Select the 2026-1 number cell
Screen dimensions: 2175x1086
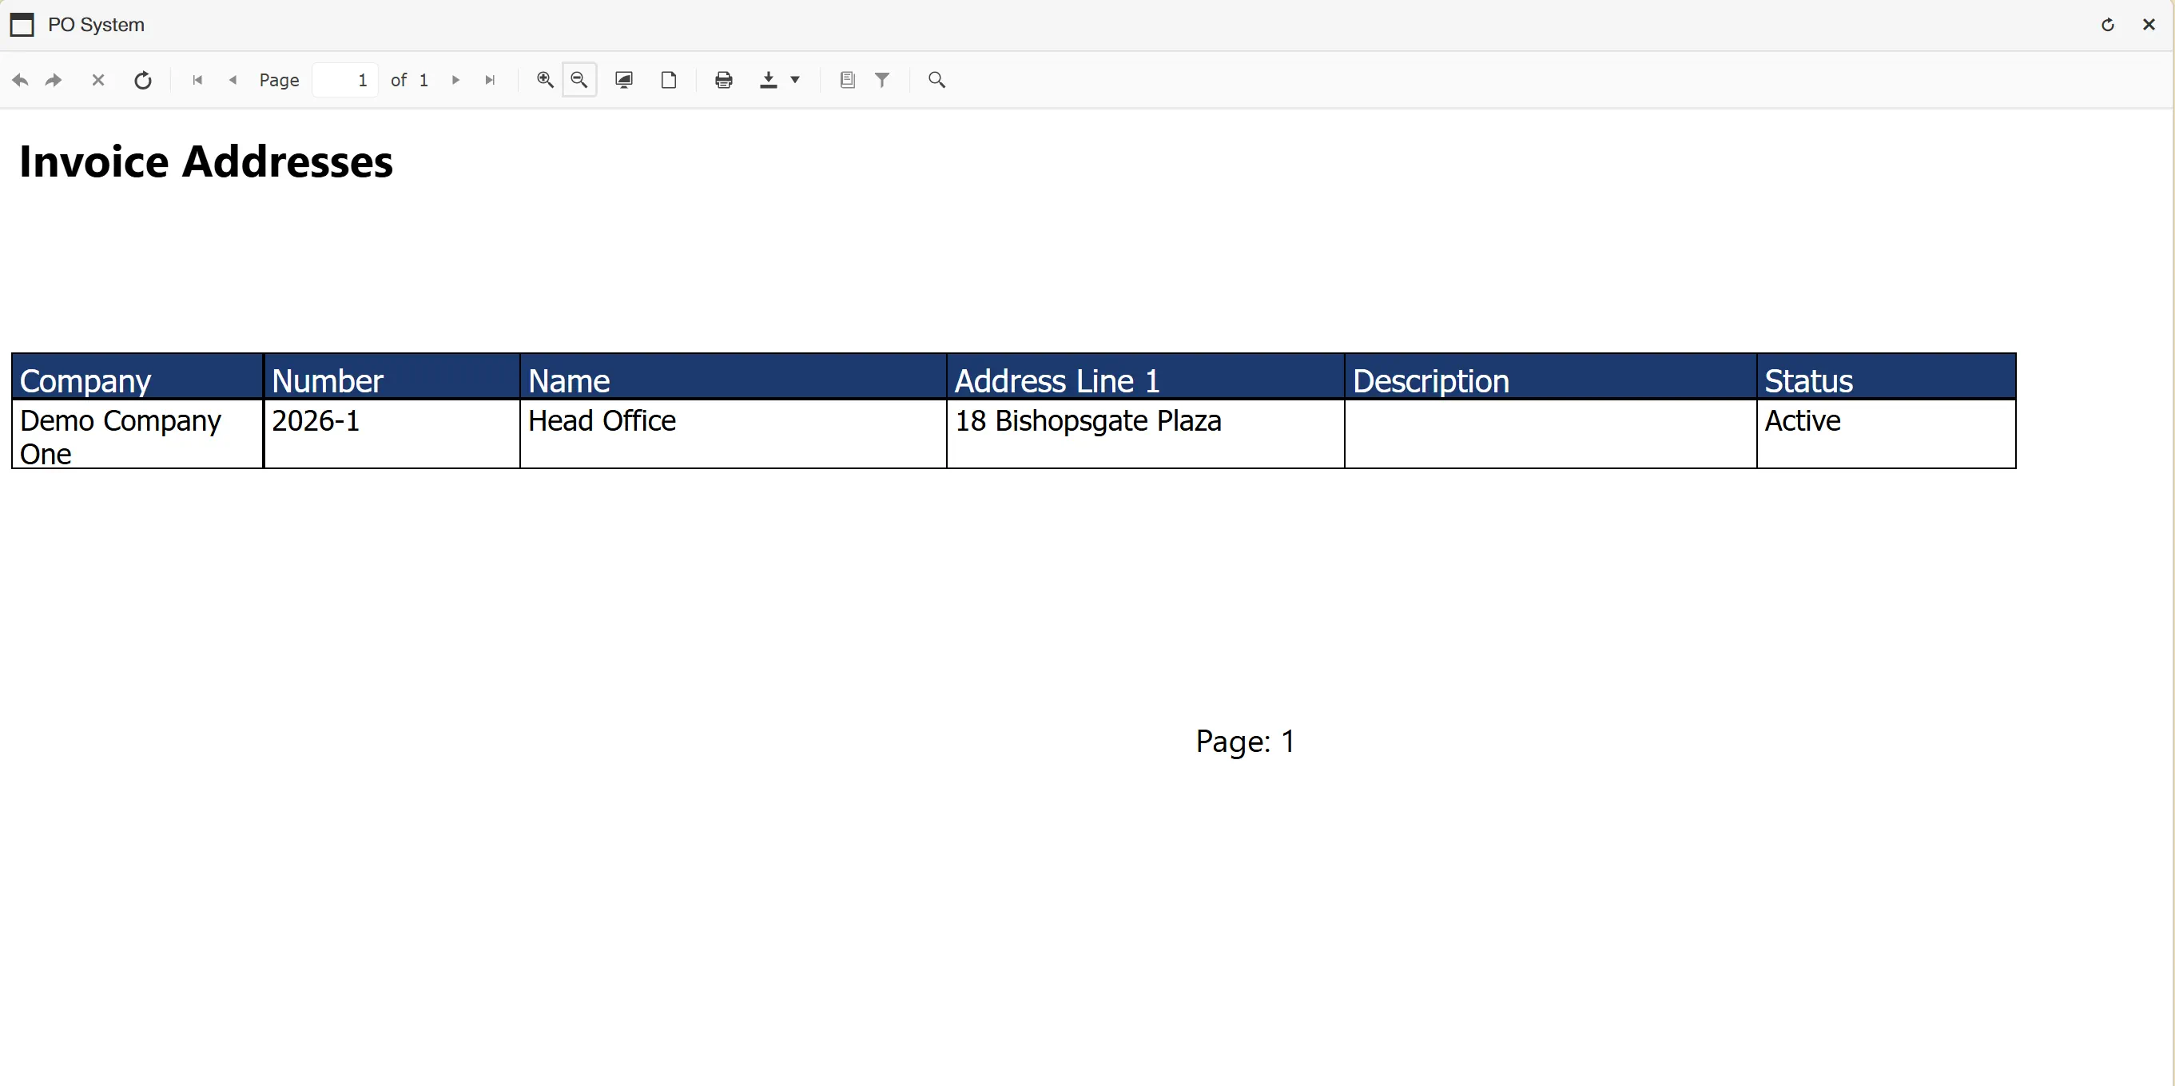(392, 434)
